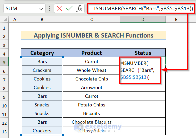Screen dimensions: 196x138
Task: Click the formula bar options dots
Action: (50, 8)
